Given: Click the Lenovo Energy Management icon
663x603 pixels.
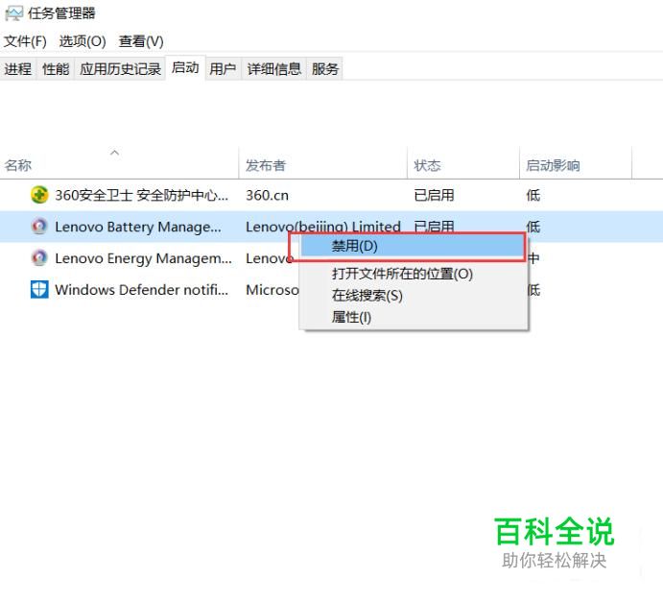Looking at the screenshot, I should pos(39,257).
